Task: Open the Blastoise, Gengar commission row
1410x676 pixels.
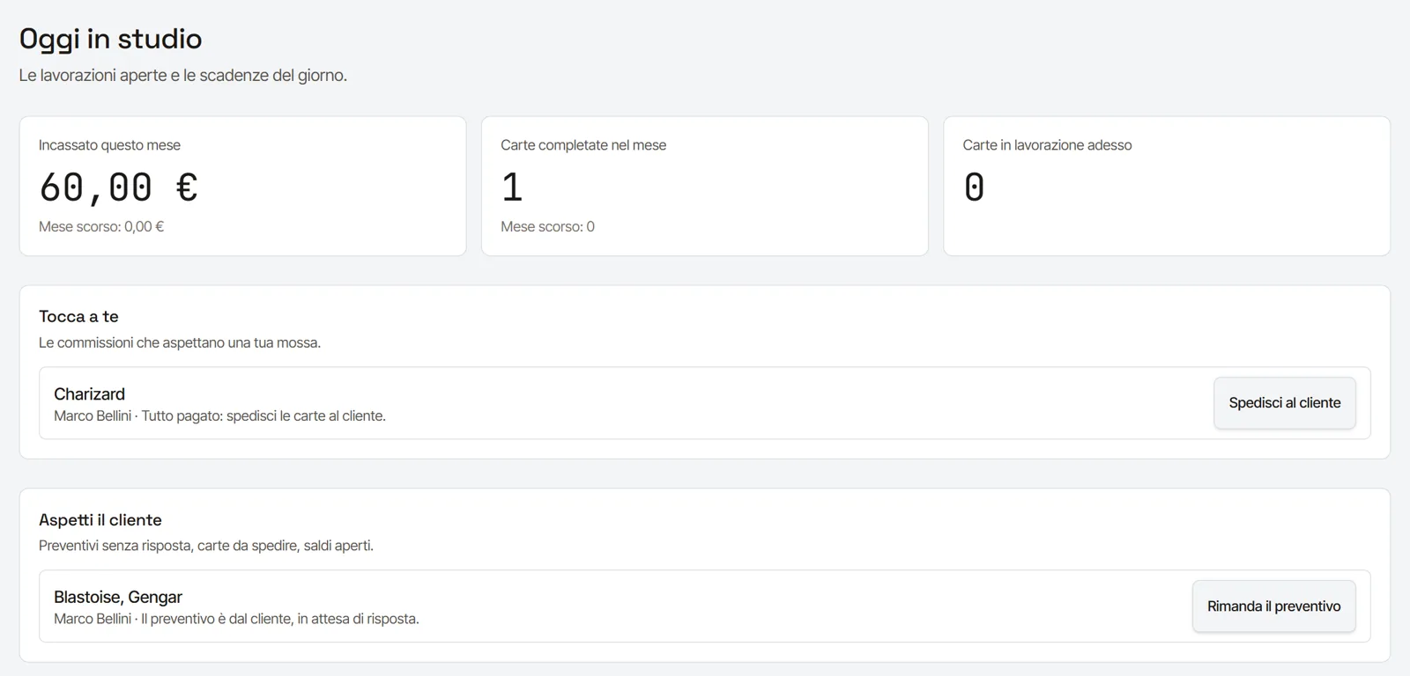Action: tap(704, 606)
